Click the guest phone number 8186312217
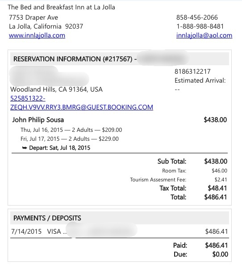The width and height of the screenshot is (242, 265). (192, 72)
